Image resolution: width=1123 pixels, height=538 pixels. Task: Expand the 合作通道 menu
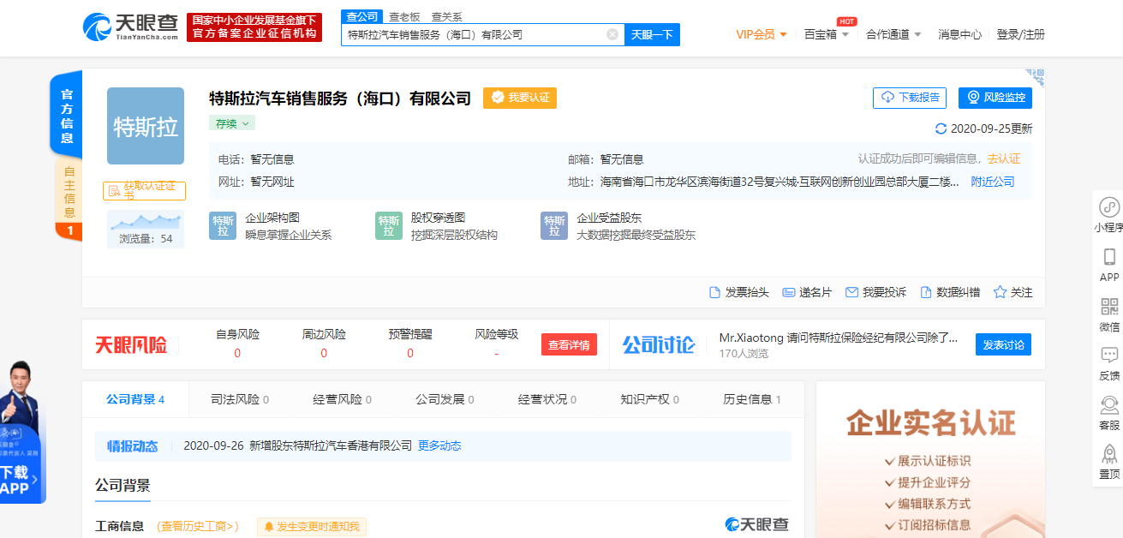coord(893,34)
